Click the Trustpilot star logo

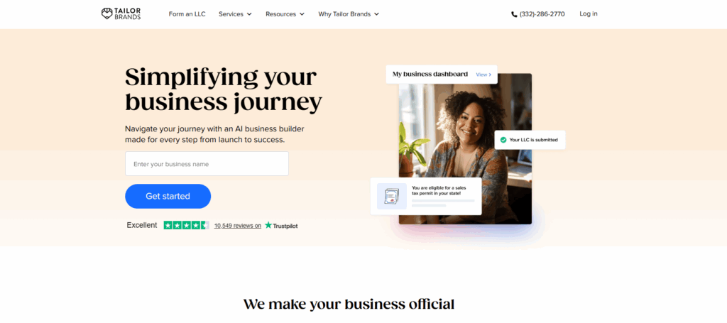(x=268, y=225)
